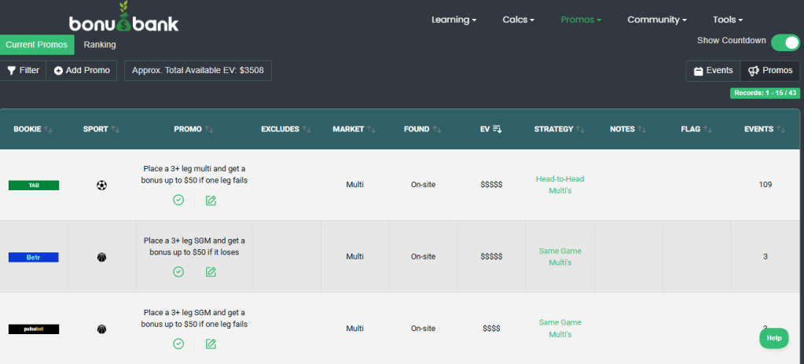Edit the Betr SGM promo

[x=211, y=271]
